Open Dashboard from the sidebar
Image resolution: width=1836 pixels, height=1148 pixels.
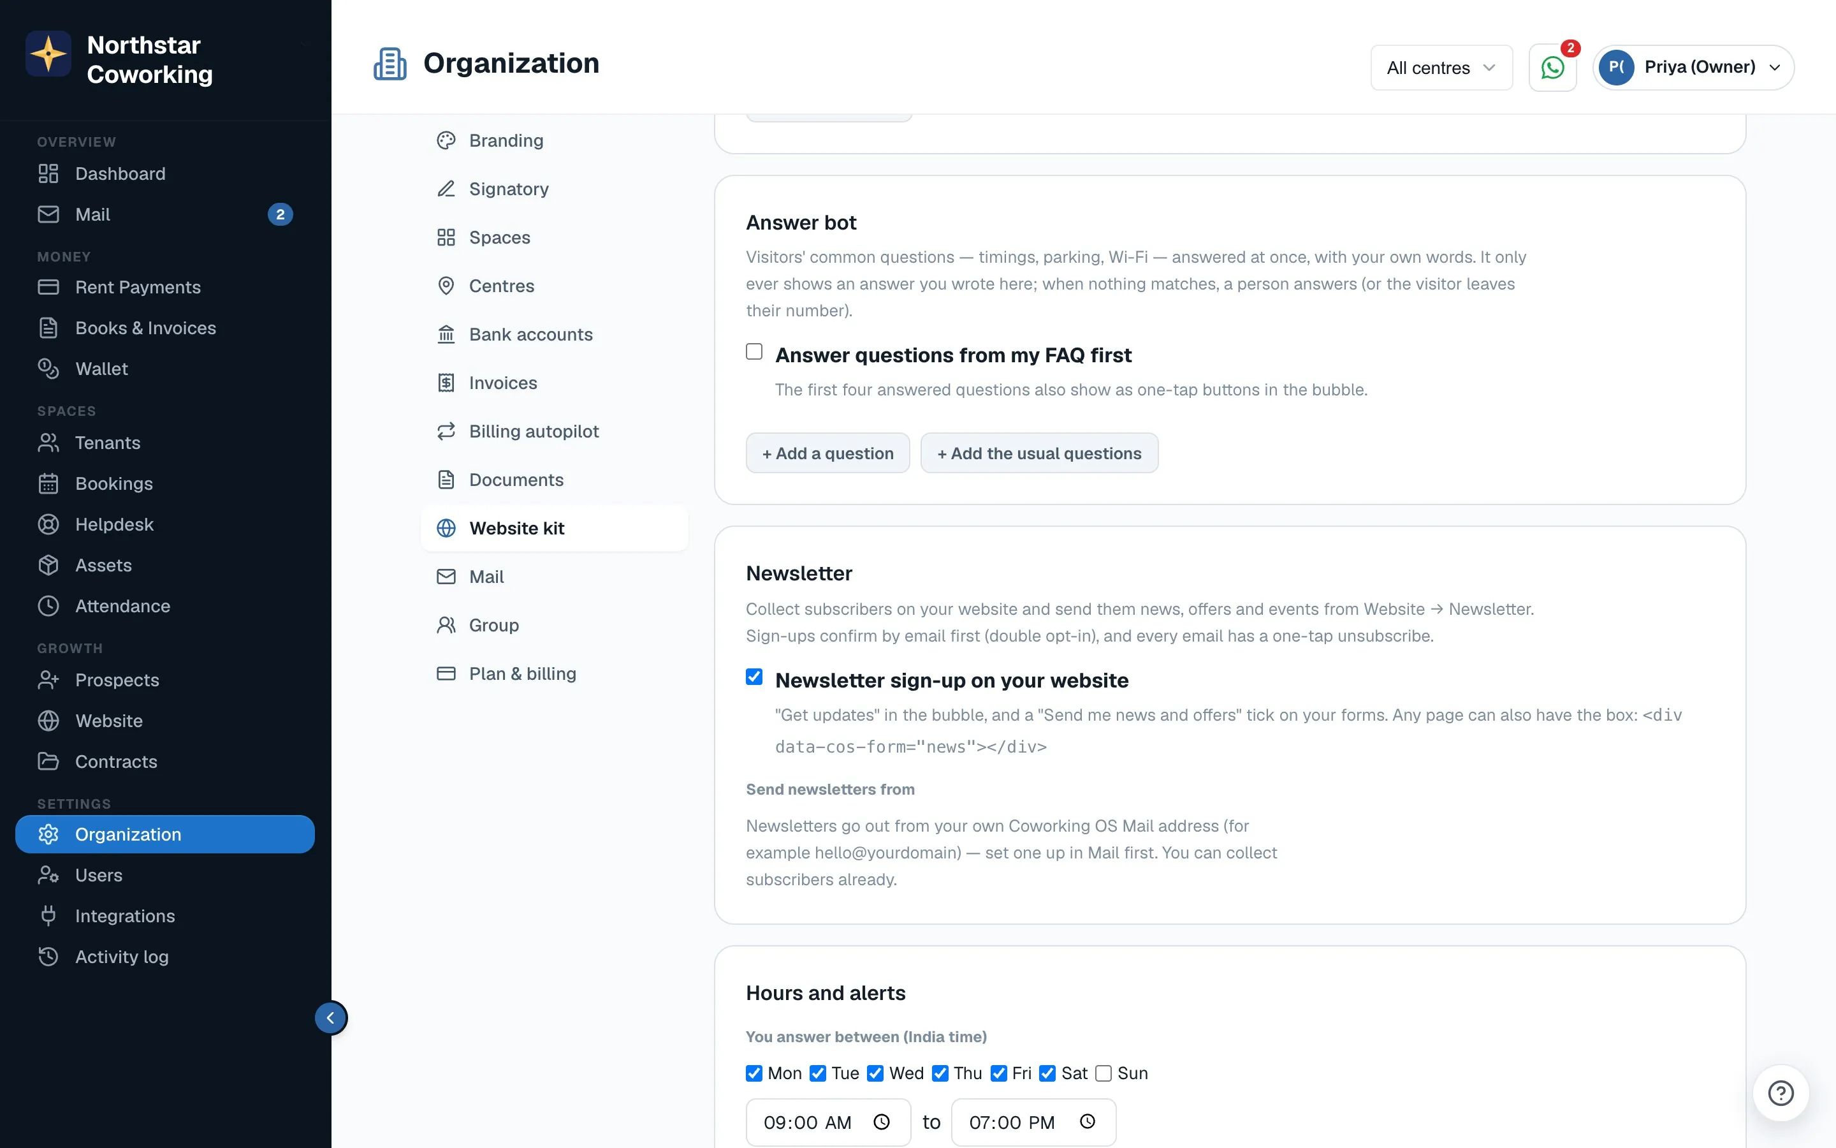(164, 173)
